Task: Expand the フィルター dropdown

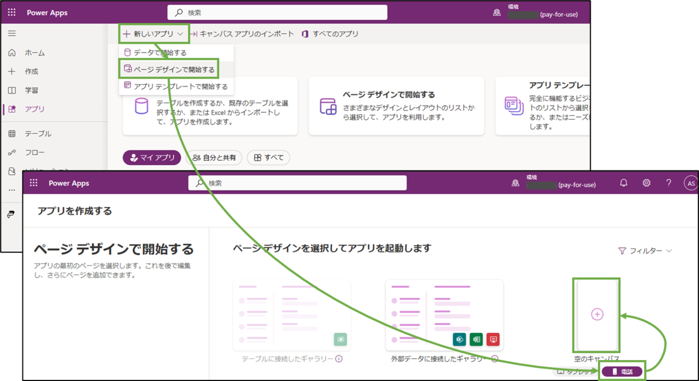Action: pos(645,251)
